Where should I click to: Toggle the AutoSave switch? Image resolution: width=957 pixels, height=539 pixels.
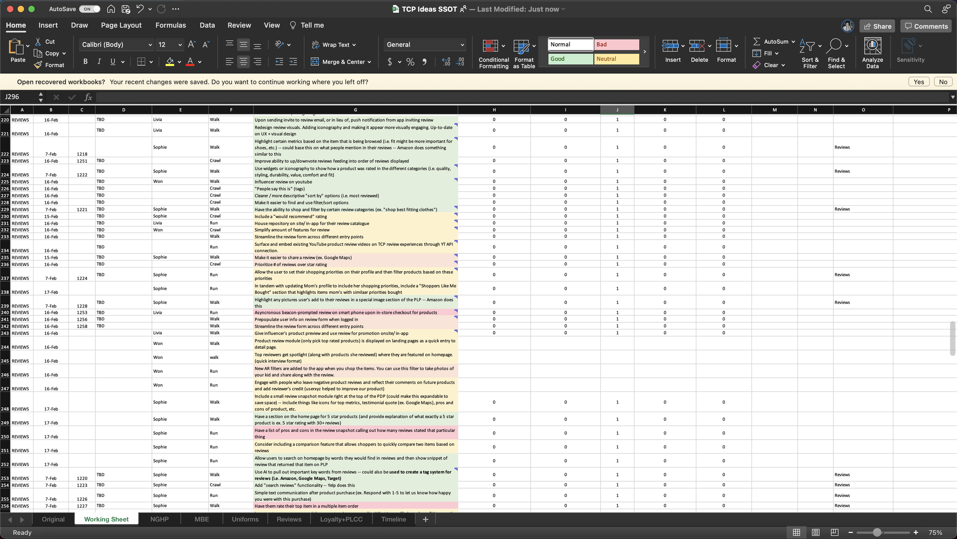90,9
